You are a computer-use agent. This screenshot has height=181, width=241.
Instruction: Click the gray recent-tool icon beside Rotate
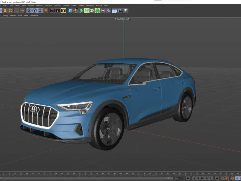click(16, 11)
